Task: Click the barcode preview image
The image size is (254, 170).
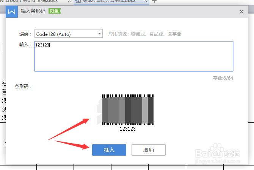Action: tap(127, 110)
